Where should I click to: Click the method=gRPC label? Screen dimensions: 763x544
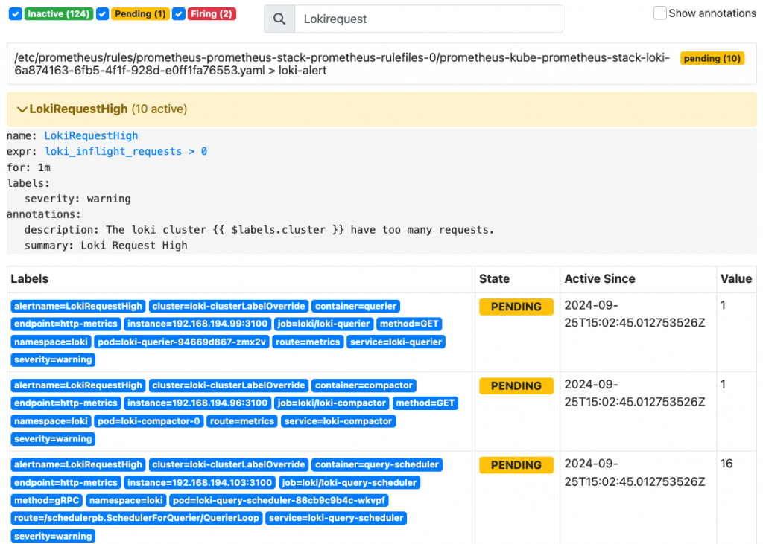coord(47,500)
